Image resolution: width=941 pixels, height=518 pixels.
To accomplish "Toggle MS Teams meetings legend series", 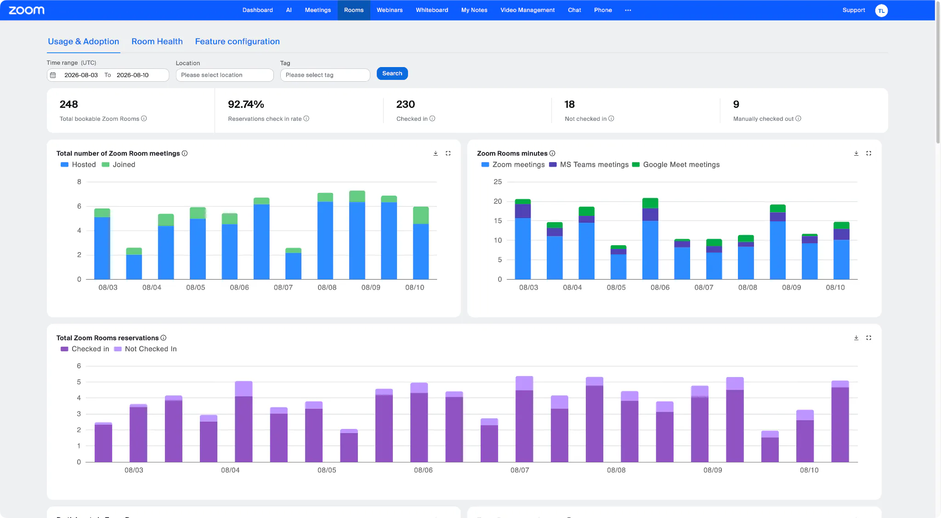I will coord(589,164).
